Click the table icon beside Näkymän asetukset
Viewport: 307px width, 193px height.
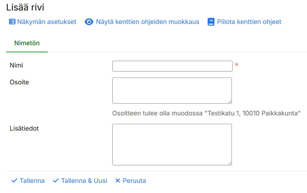12,22
